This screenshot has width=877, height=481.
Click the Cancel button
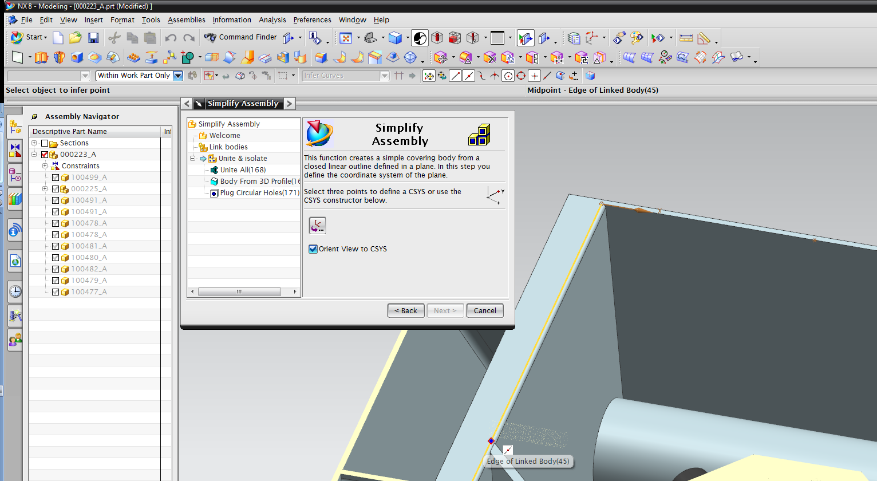tap(485, 310)
